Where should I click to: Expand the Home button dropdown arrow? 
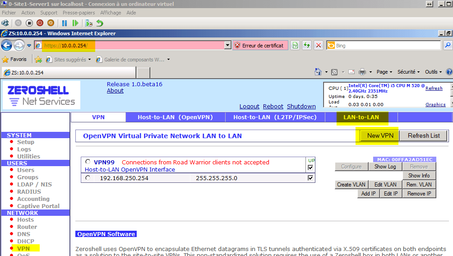pyautogui.click(x=327, y=72)
